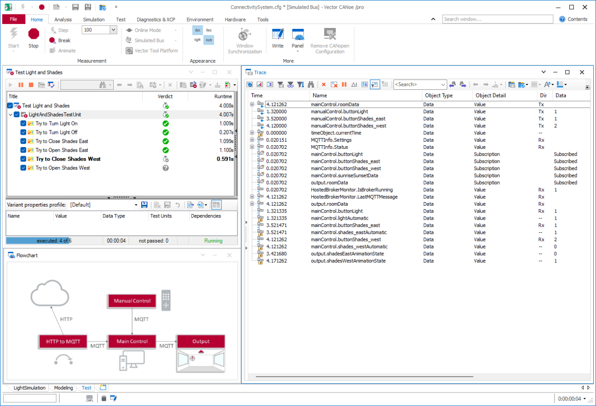Pause the trace window with the pause icon

344,84
